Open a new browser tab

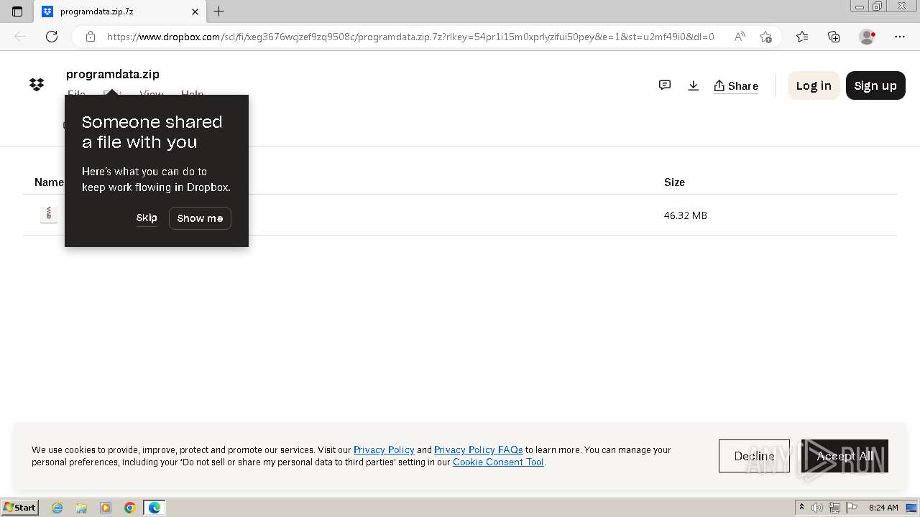point(219,11)
